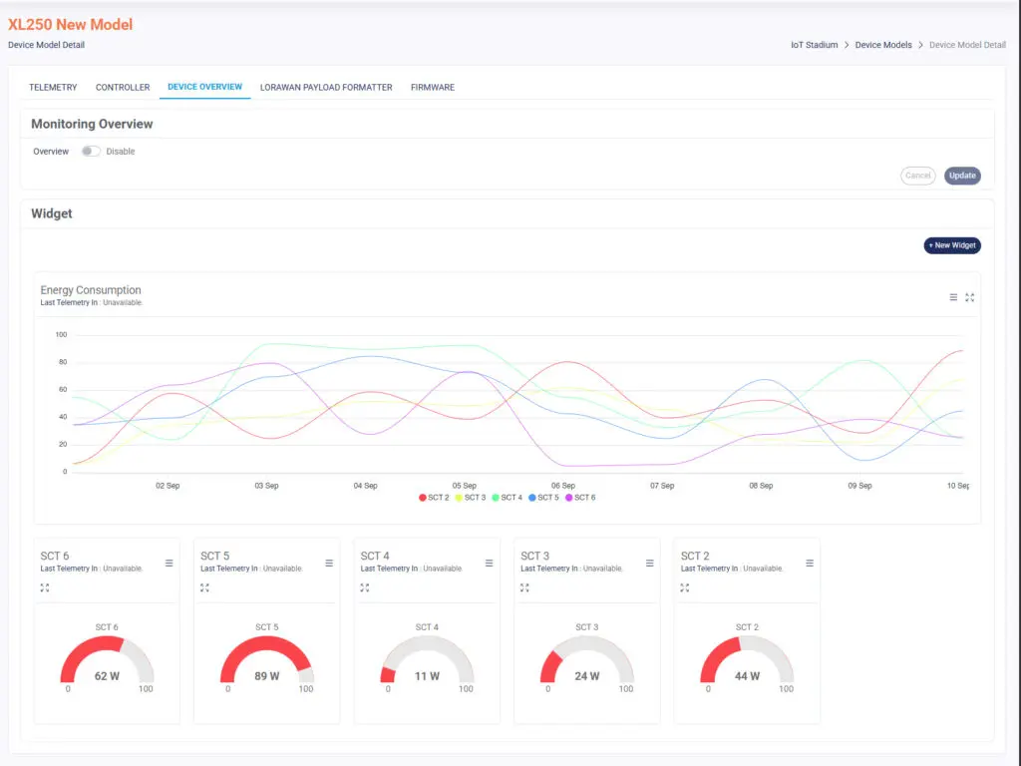
Task: Open the LoRaWAN Payload Formatter tab
Action: point(326,88)
